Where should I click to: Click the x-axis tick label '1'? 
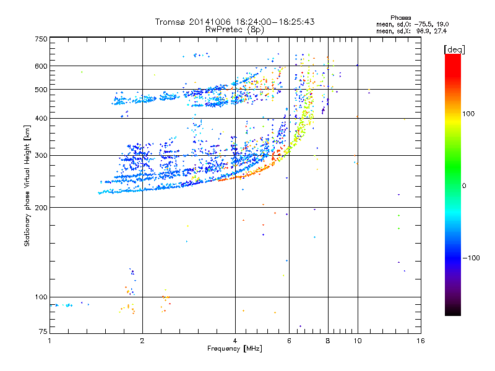tap(49, 341)
